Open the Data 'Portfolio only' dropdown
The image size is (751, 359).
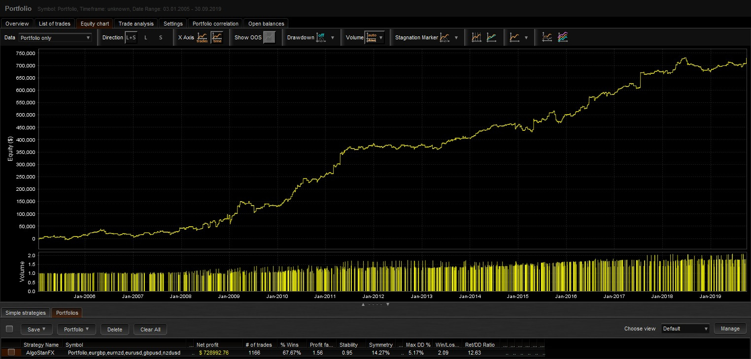tap(55, 37)
